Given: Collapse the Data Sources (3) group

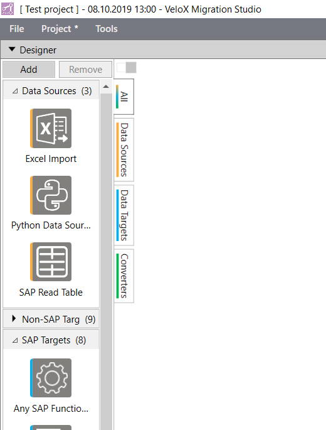Looking at the screenshot, I should click(15, 91).
